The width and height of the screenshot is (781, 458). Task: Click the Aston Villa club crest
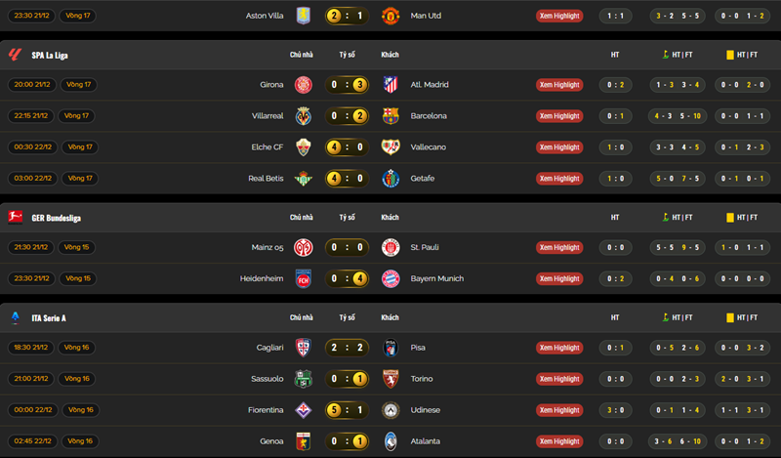[303, 16]
